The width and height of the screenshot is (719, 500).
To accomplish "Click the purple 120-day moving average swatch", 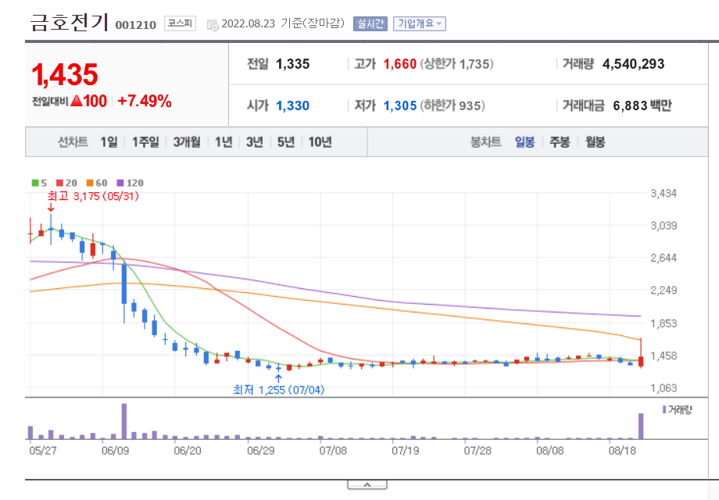I will [120, 183].
